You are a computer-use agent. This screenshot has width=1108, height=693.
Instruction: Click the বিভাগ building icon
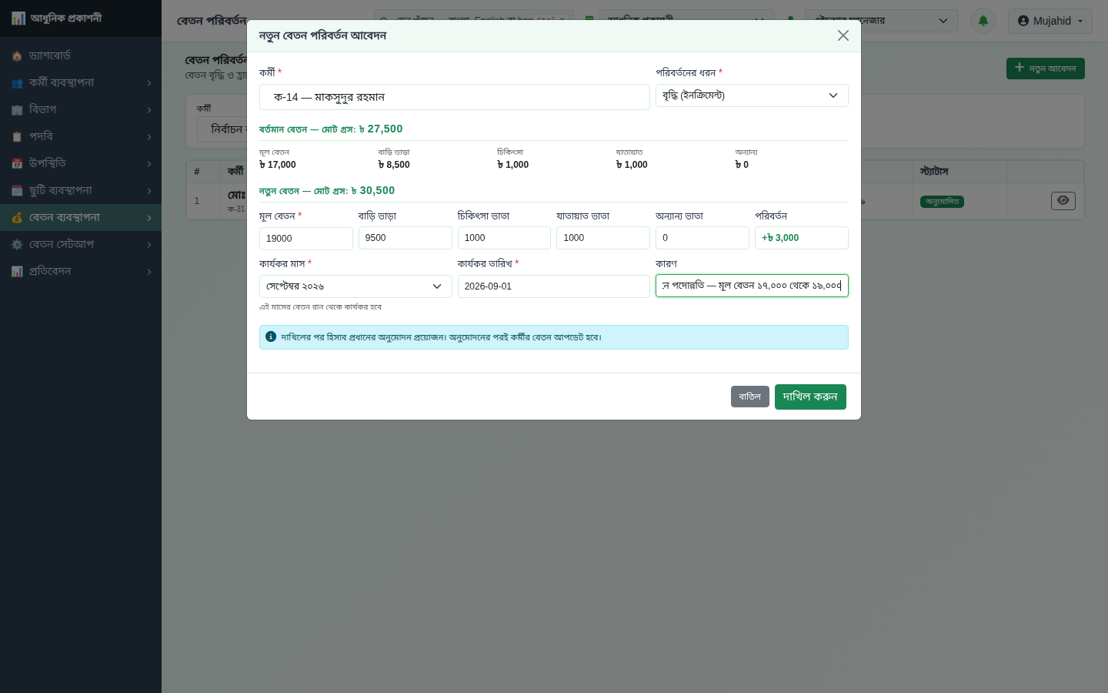tap(17, 110)
